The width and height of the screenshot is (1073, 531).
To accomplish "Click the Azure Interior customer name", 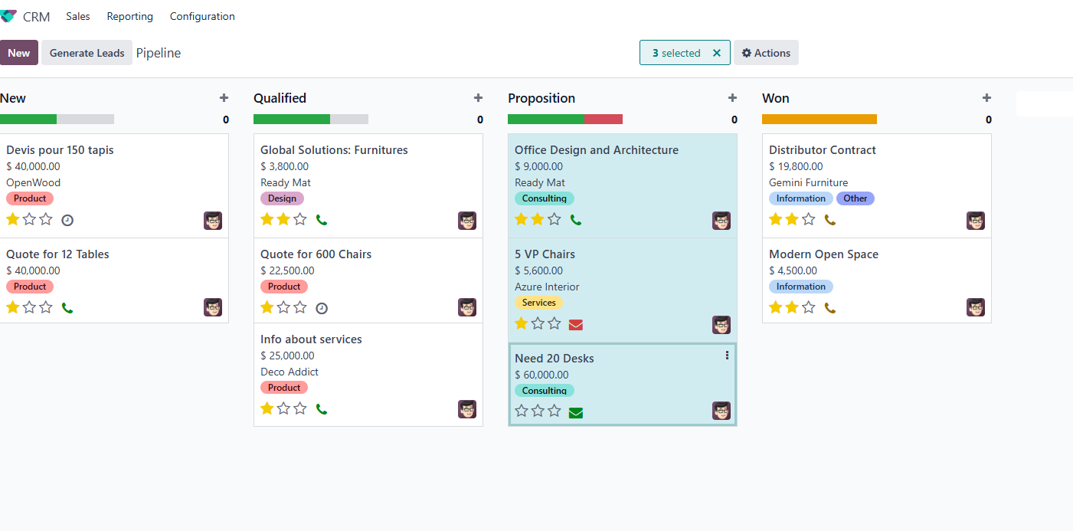I will 547,287.
